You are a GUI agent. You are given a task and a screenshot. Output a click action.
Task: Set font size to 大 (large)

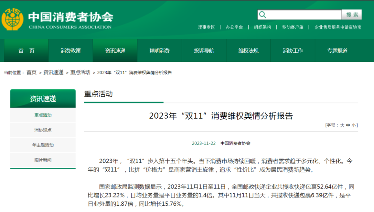(x=342, y=125)
